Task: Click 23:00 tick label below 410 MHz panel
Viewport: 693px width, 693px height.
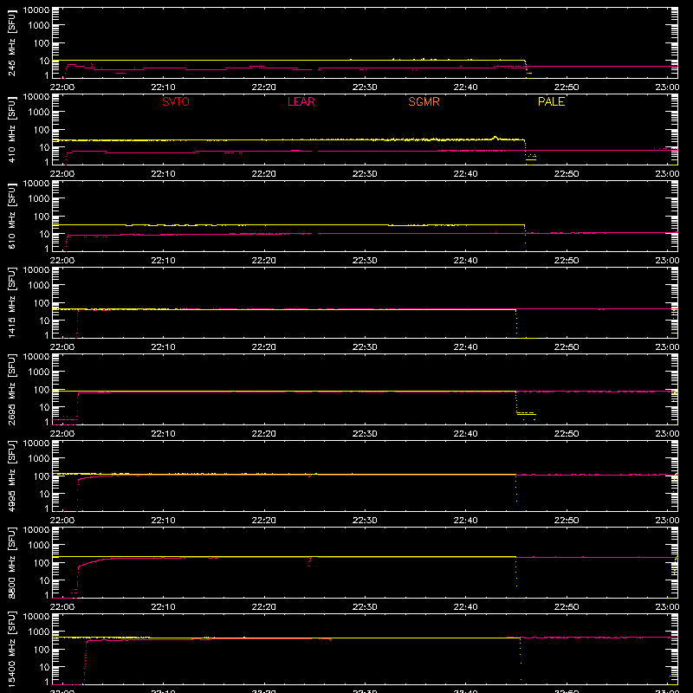Action: coord(667,174)
